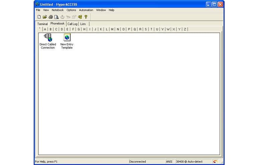Image resolution: width=257 pixels, height=165 pixels.
Task: Filter phonebook by letter U
Action: click(157, 29)
